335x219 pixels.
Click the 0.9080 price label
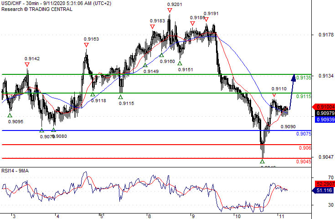click(x=61, y=136)
